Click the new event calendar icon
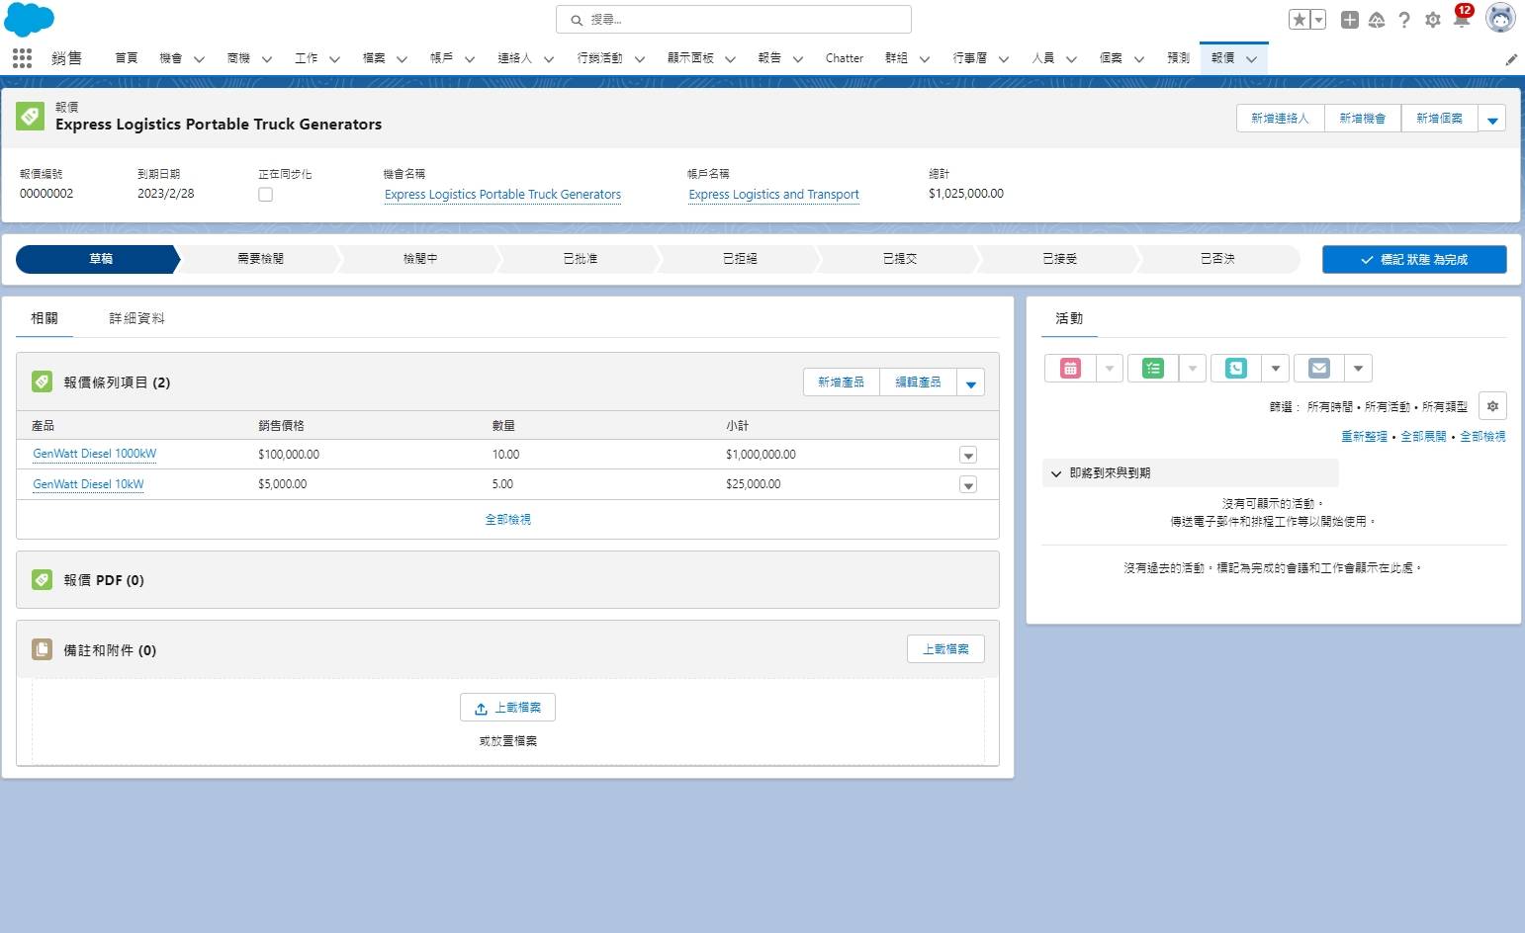 tap(1070, 369)
